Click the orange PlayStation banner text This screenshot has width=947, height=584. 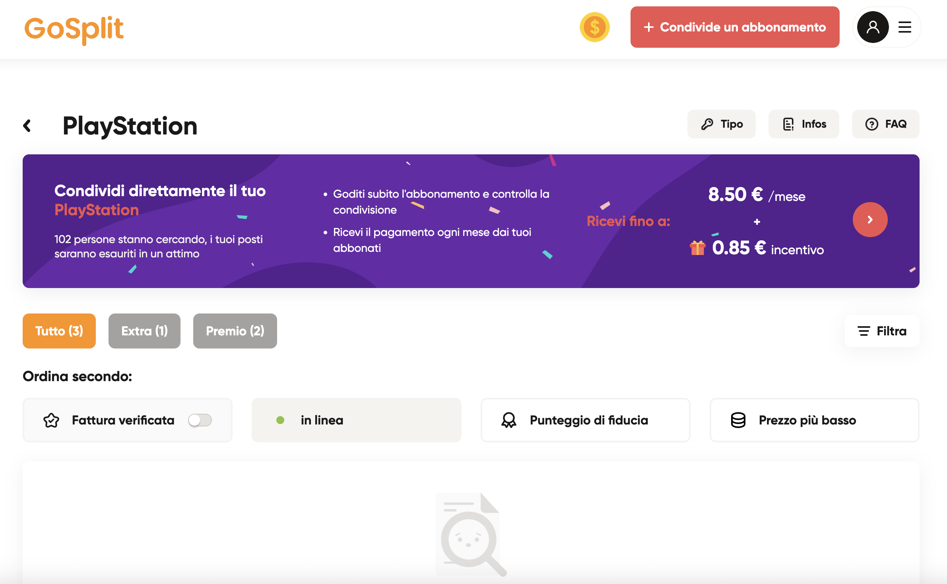click(x=97, y=210)
